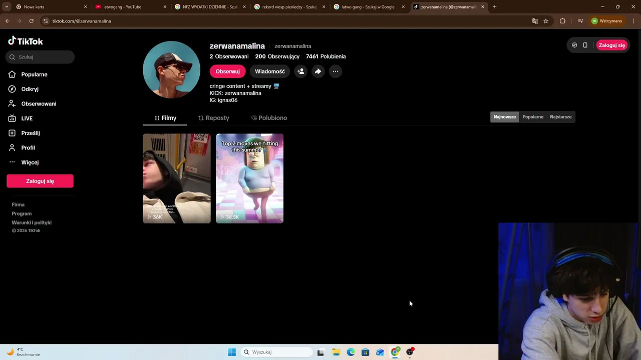Open Obserwowani in the sidebar
The image size is (641, 360).
click(33, 103)
